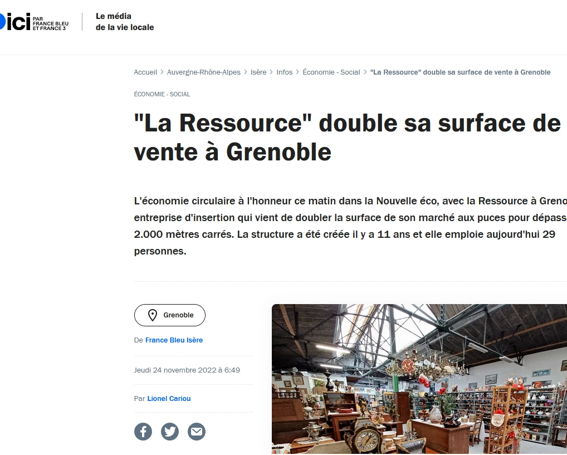Click the "Le média de la vie locale" tagline
The width and height of the screenshot is (567, 455).
[x=125, y=22]
